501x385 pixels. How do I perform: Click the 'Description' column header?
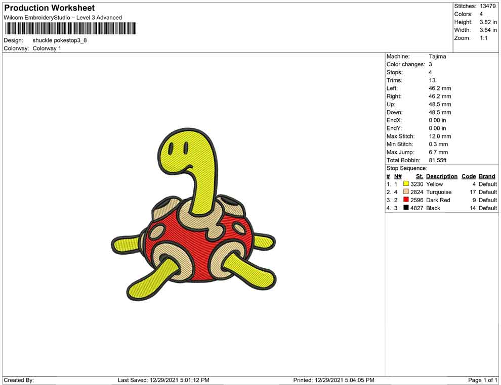tap(442, 176)
